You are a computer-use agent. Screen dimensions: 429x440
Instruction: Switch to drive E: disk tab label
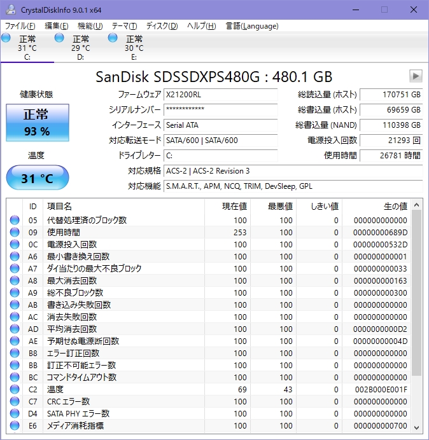(x=134, y=48)
